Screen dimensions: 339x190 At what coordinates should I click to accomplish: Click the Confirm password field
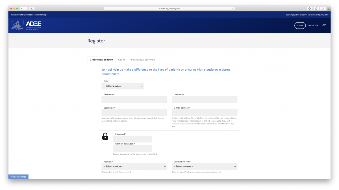(132, 148)
